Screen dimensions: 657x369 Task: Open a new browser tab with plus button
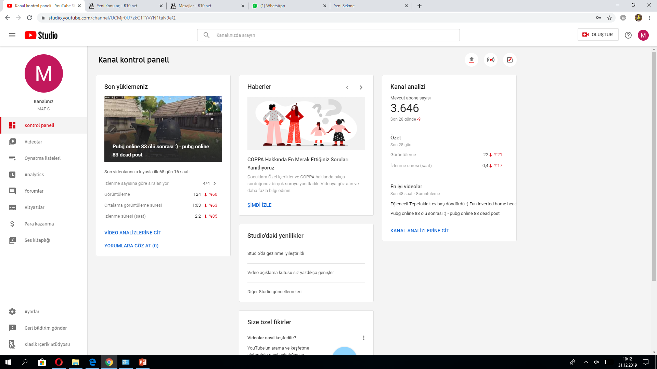420,6
